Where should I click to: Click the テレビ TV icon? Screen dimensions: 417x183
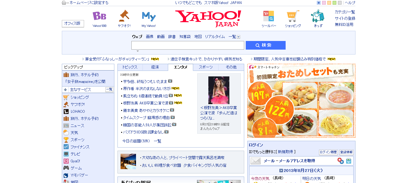pos(66,154)
